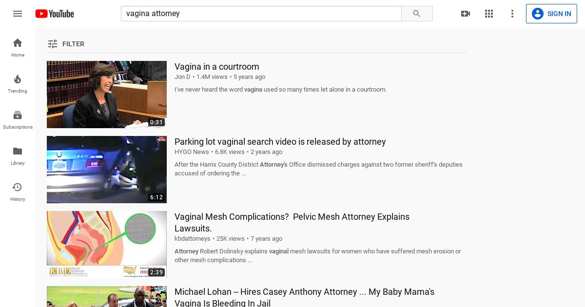Visit the kbdattorneys channel
This screenshot has width=585, height=307.
pyautogui.click(x=193, y=239)
